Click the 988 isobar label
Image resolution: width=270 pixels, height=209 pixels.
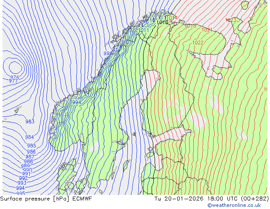(29, 161)
